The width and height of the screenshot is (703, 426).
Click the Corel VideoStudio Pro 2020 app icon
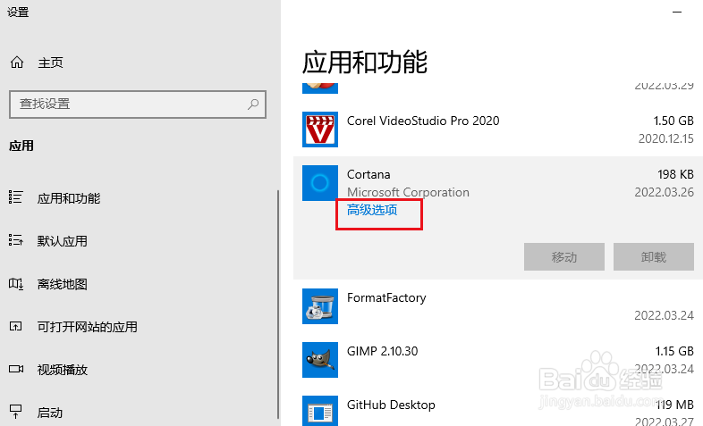[x=319, y=129]
